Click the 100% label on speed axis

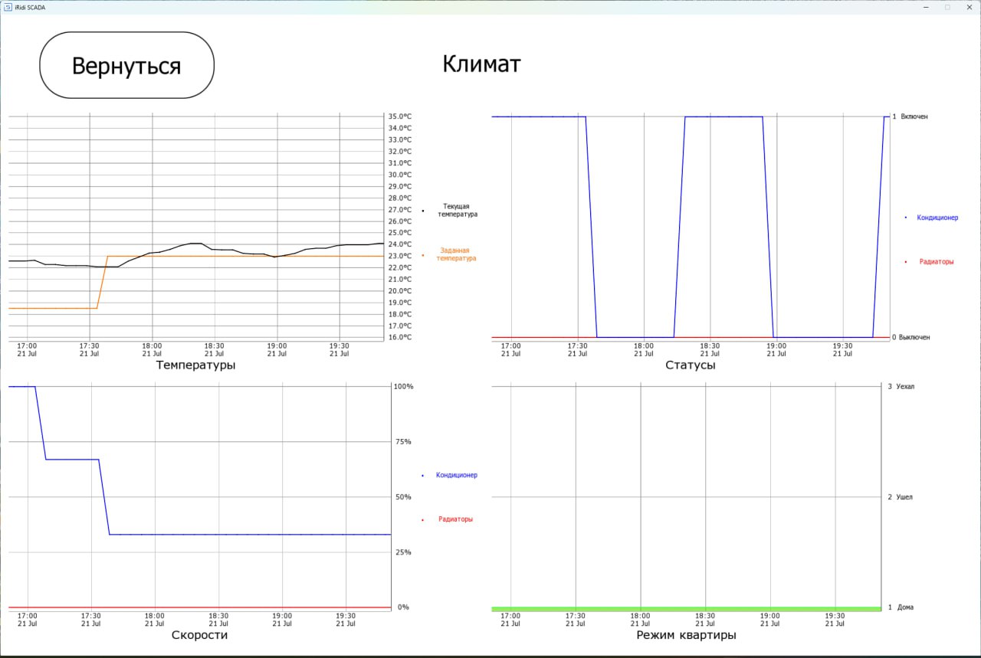(x=404, y=387)
